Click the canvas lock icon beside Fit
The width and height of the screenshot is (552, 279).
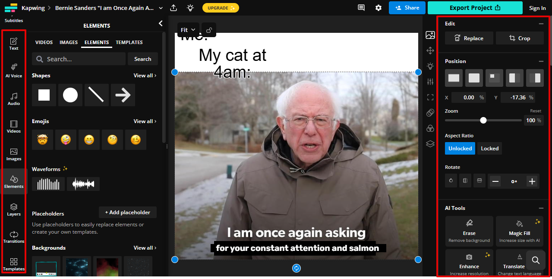coord(209,30)
